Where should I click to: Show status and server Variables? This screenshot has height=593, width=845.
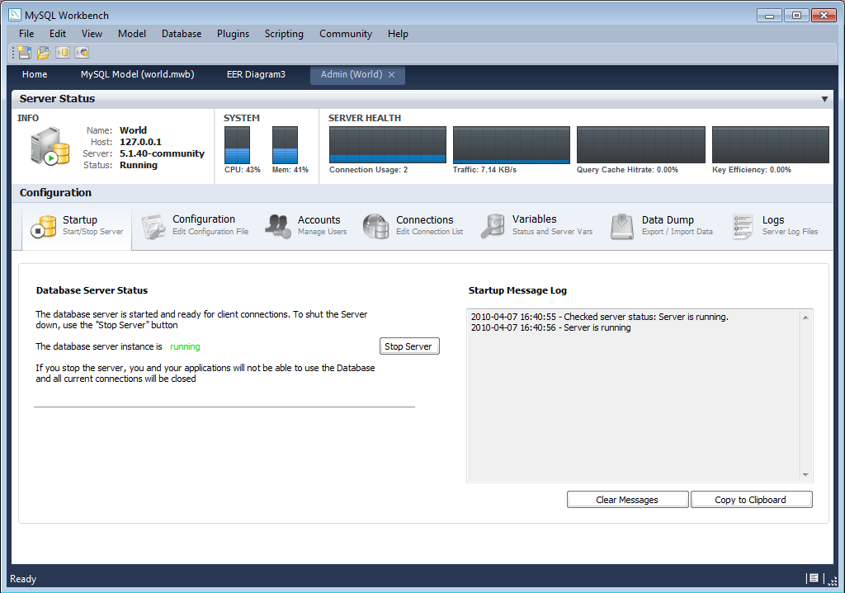tap(524, 224)
